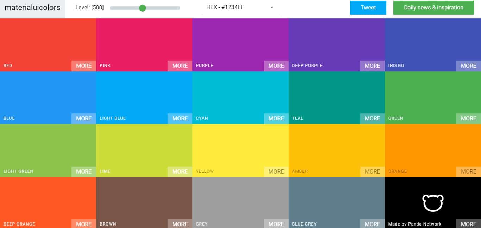Open MORE shades for Light Green

pos(84,172)
